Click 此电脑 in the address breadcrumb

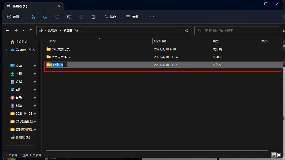pos(53,30)
